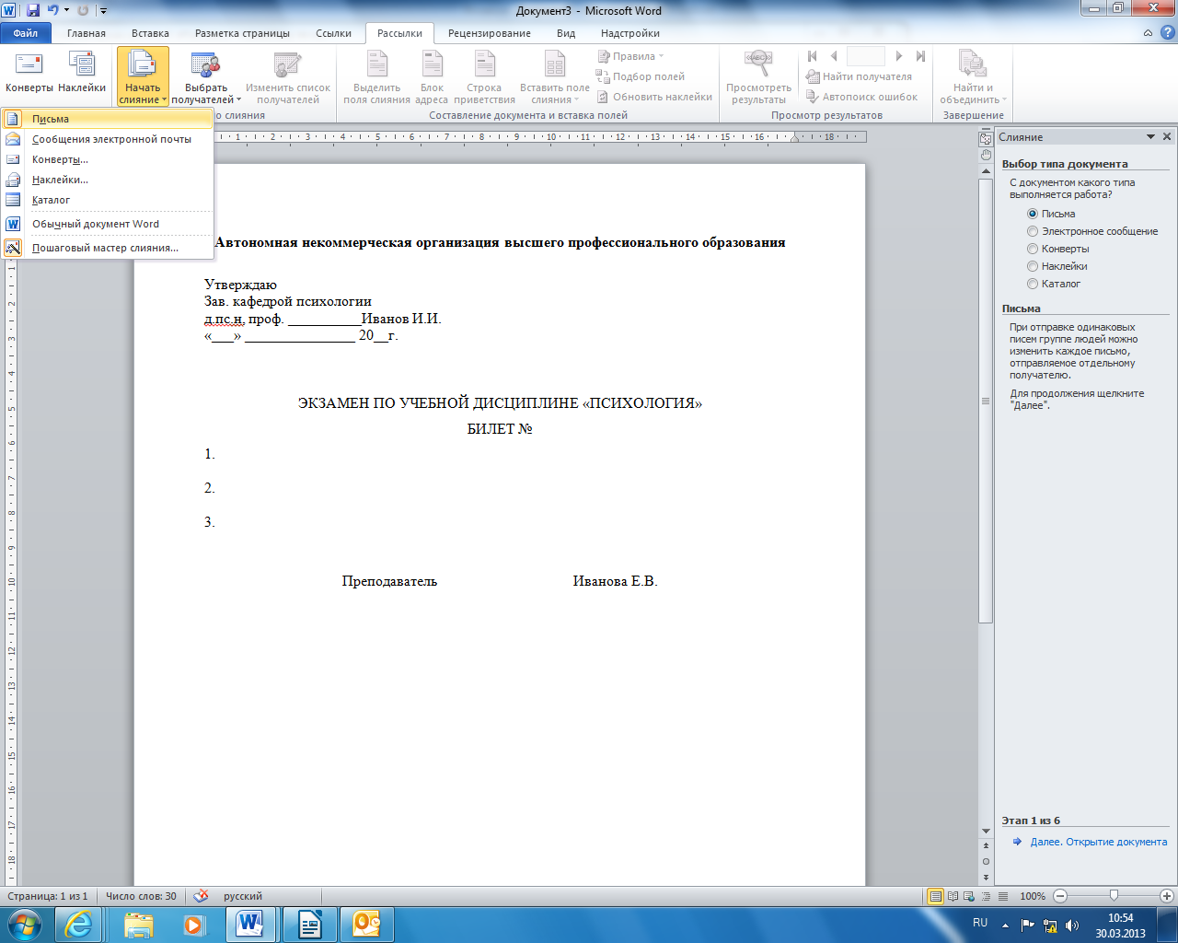Open Internet Explorer from the taskbar

click(x=79, y=924)
